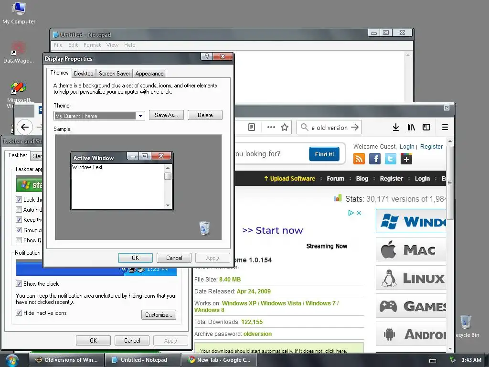
Task: Click the Windows Start orb
Action: 12,360
